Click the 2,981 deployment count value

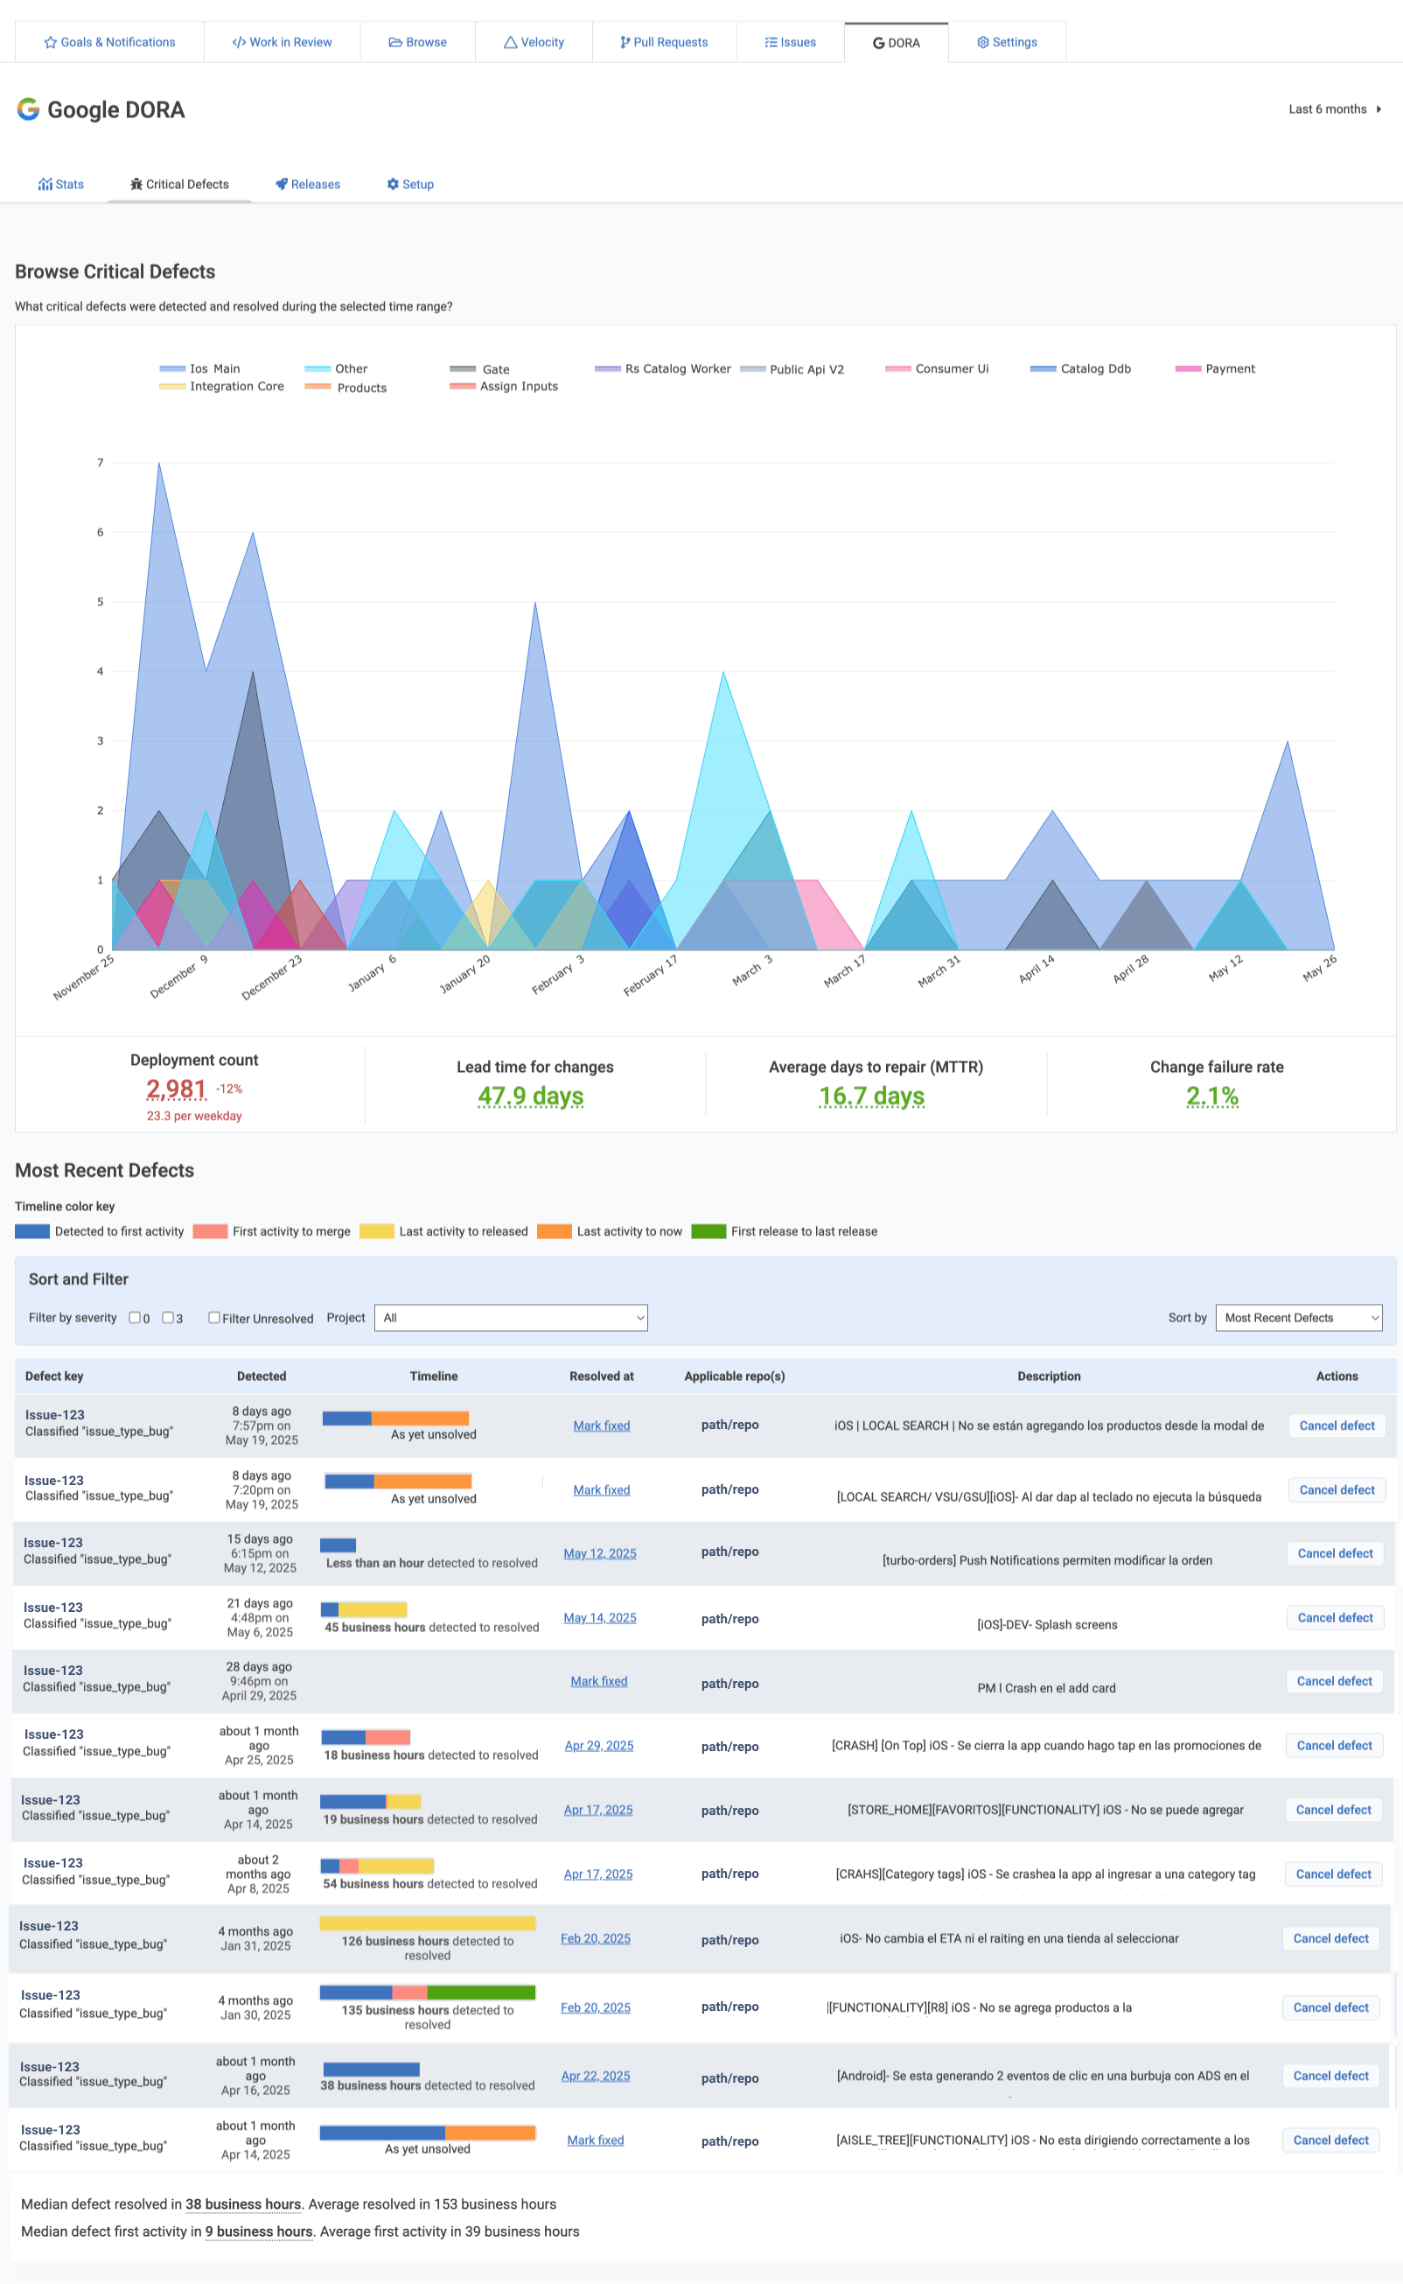[175, 1089]
